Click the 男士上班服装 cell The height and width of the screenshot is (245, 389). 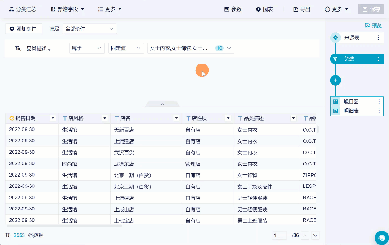252,221
